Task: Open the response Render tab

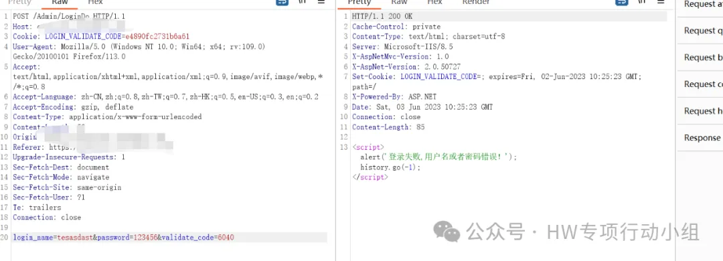Action: [x=476, y=3]
